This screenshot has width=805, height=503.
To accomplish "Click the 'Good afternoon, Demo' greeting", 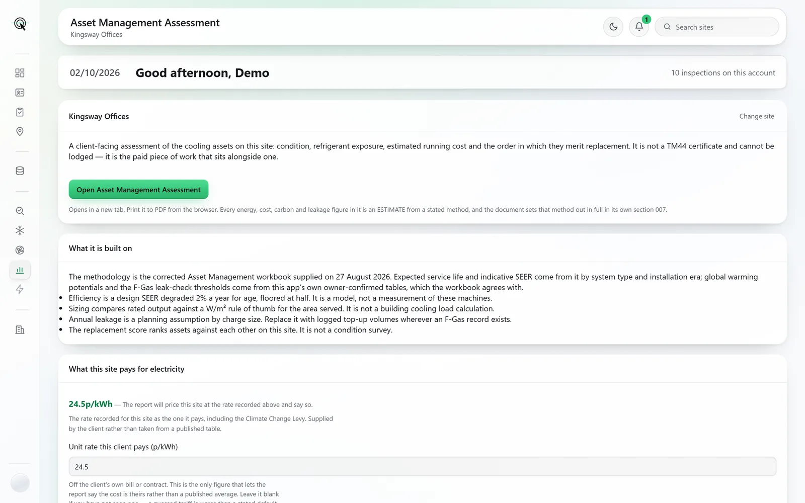I will 202,73.
